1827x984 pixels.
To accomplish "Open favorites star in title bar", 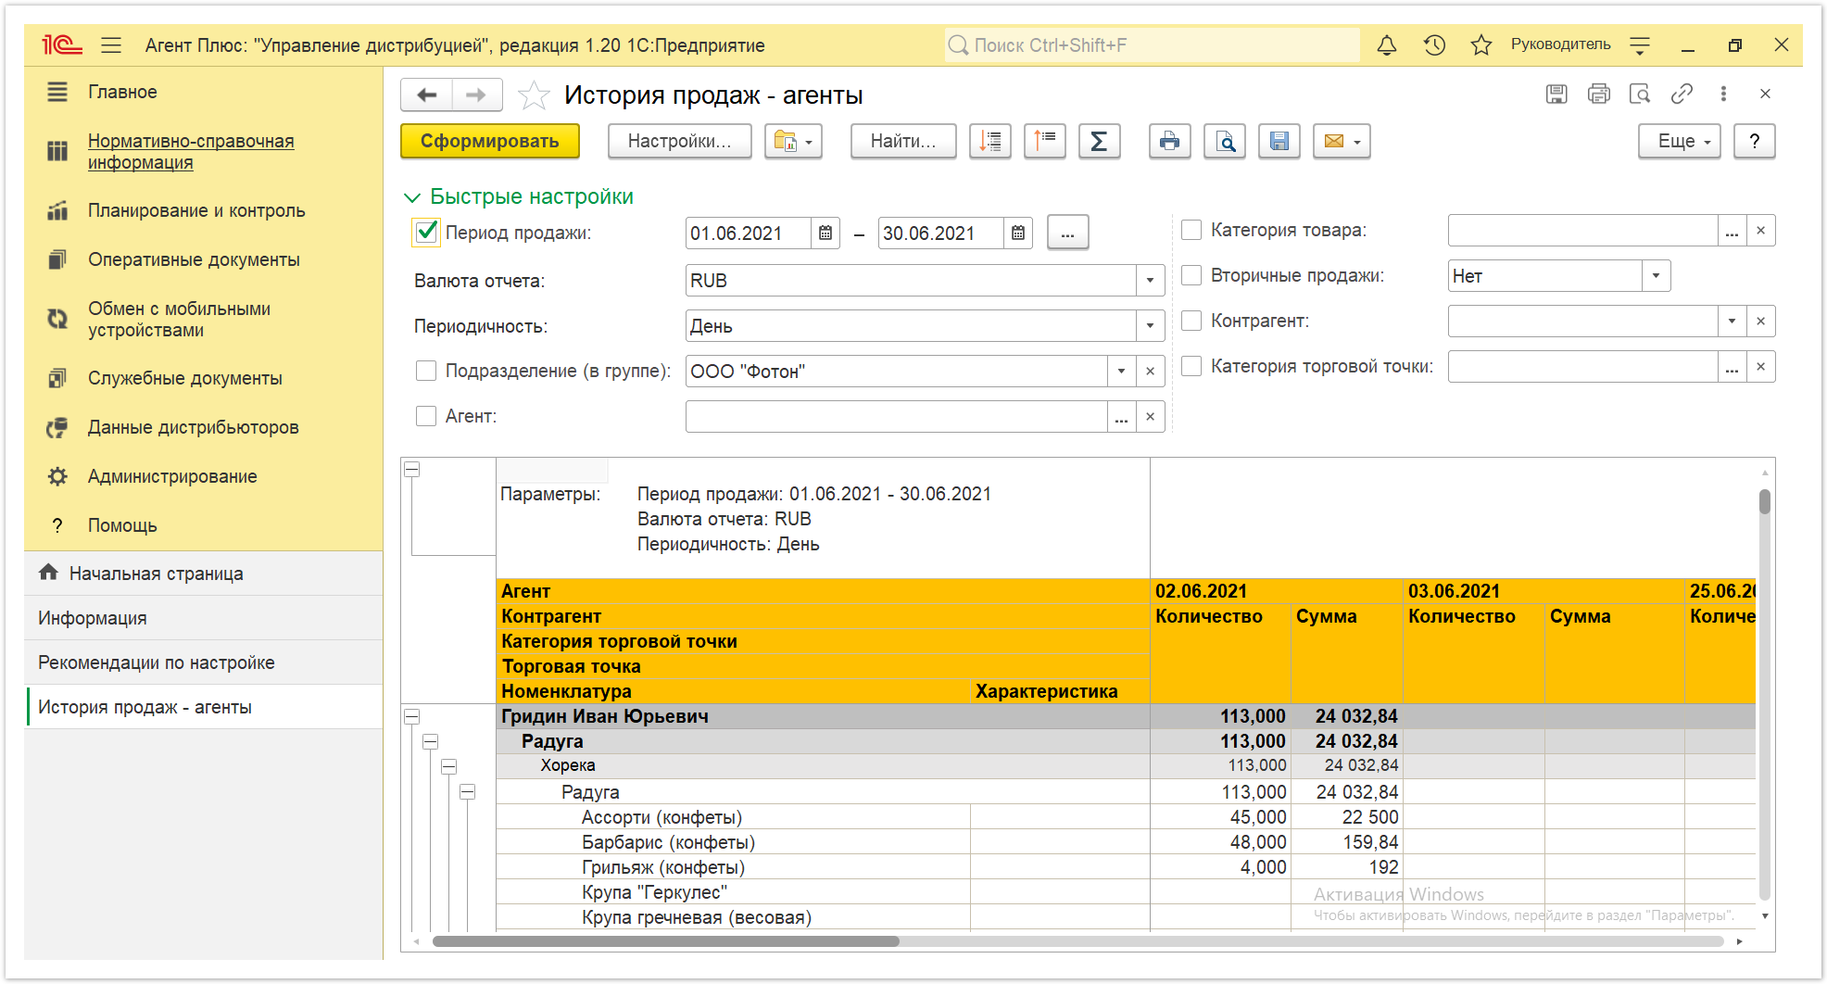I will click(1481, 45).
